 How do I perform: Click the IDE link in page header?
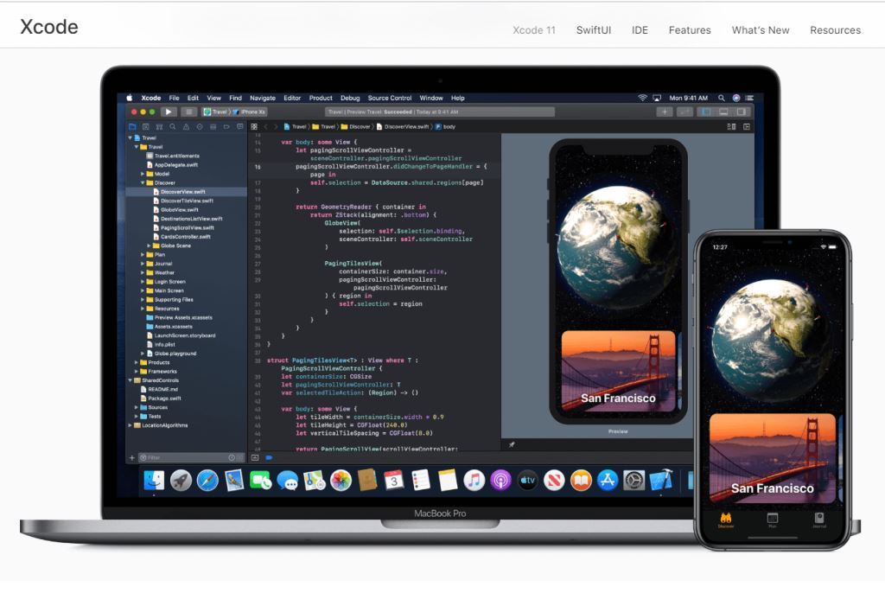[640, 30]
